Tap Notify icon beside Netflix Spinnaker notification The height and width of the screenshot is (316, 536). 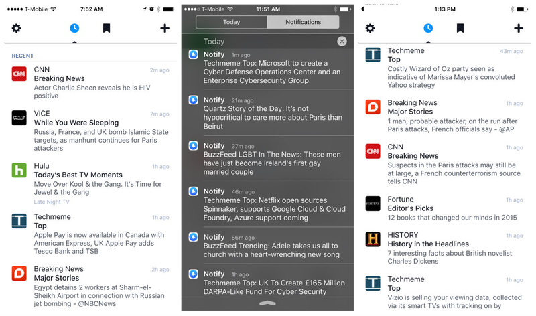[193, 191]
